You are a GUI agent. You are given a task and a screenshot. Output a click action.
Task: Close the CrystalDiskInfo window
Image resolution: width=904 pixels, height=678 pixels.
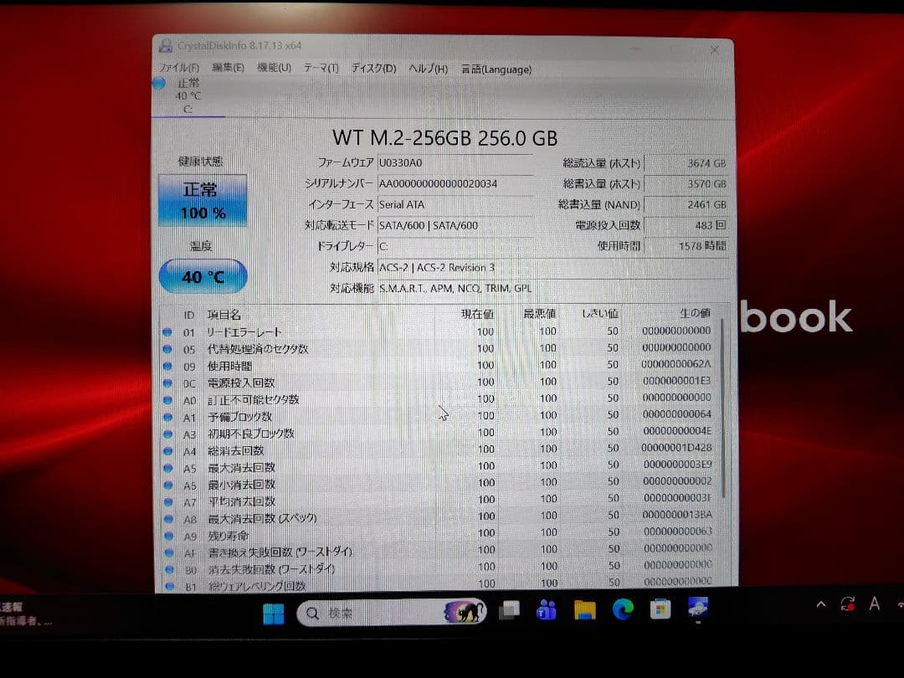click(714, 50)
